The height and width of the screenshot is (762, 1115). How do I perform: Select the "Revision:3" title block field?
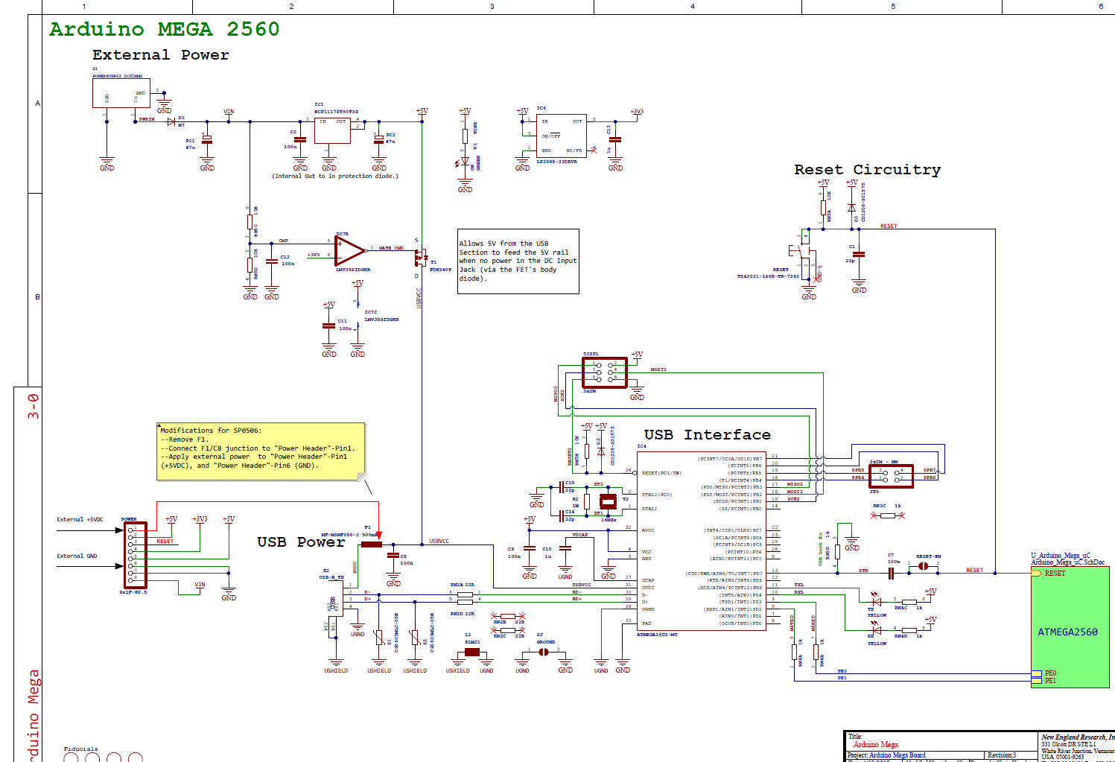pos(1002,755)
